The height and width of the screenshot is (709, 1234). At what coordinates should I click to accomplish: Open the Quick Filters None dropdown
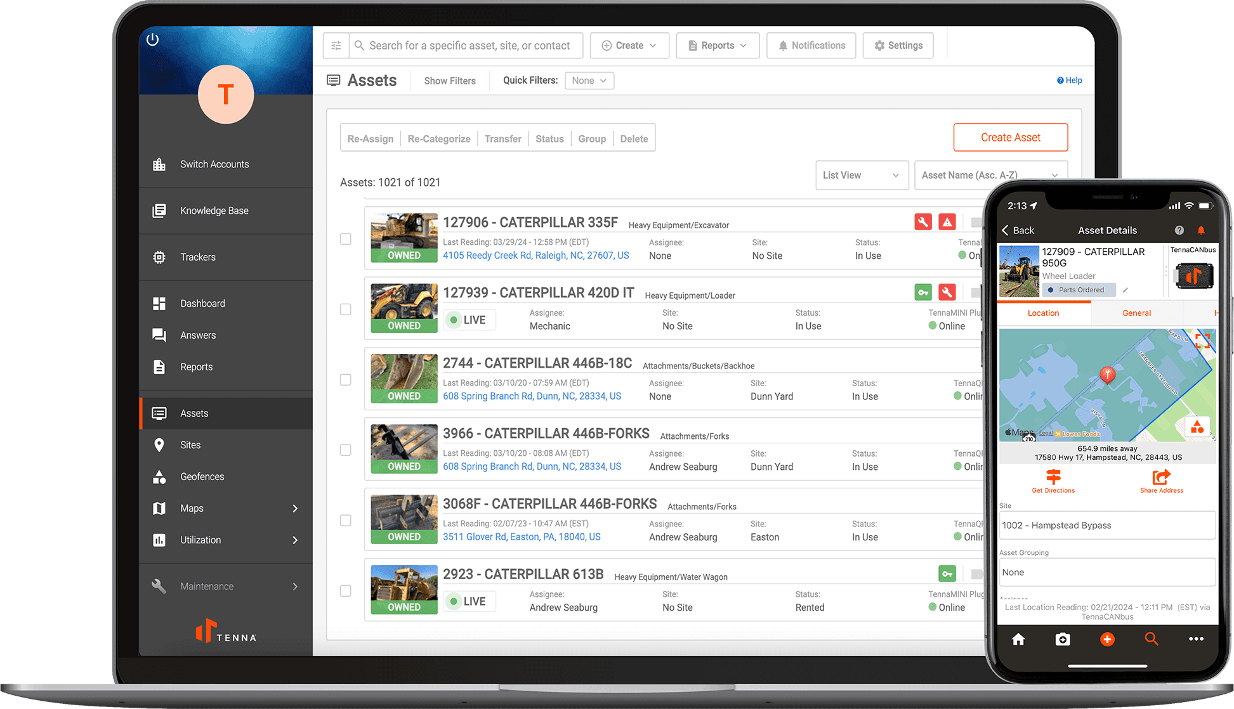(588, 81)
